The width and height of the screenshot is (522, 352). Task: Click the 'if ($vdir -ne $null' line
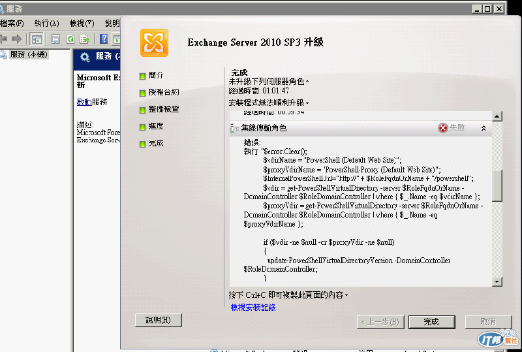pos(329,242)
